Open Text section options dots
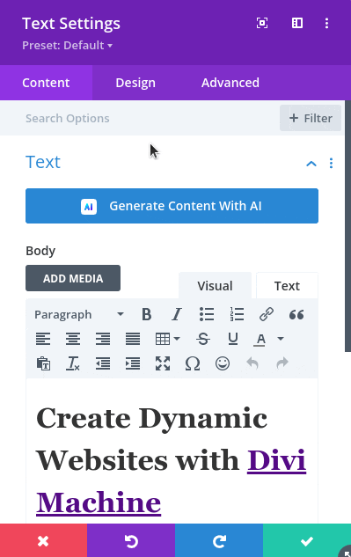This screenshot has width=351, height=557. (x=331, y=163)
